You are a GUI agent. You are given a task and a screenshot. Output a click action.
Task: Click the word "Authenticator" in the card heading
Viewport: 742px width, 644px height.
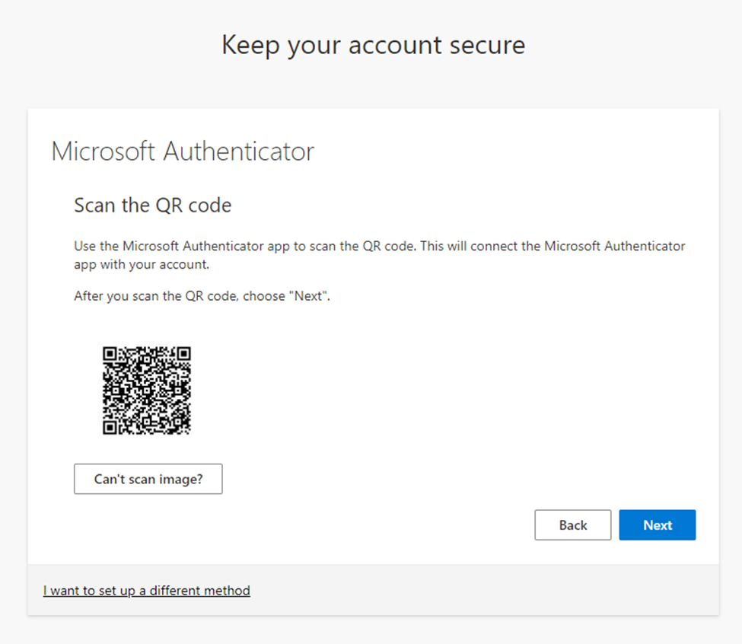click(x=239, y=151)
